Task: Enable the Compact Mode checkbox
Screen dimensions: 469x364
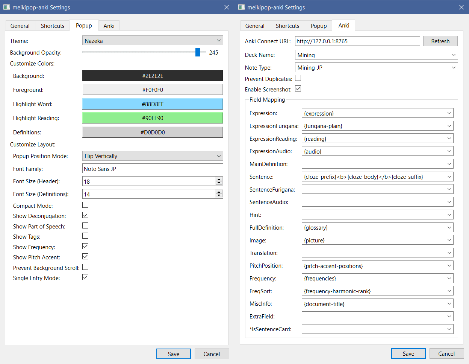Action: coord(85,205)
